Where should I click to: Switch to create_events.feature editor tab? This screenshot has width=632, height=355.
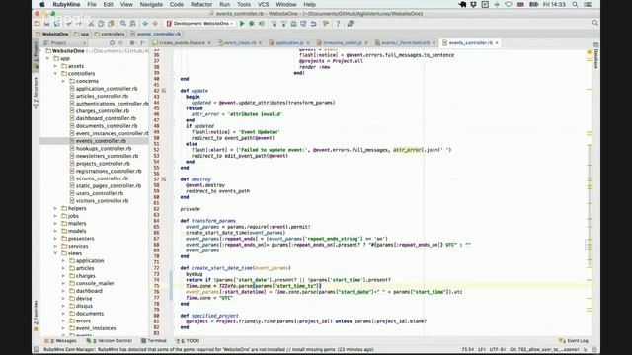[x=182, y=42]
